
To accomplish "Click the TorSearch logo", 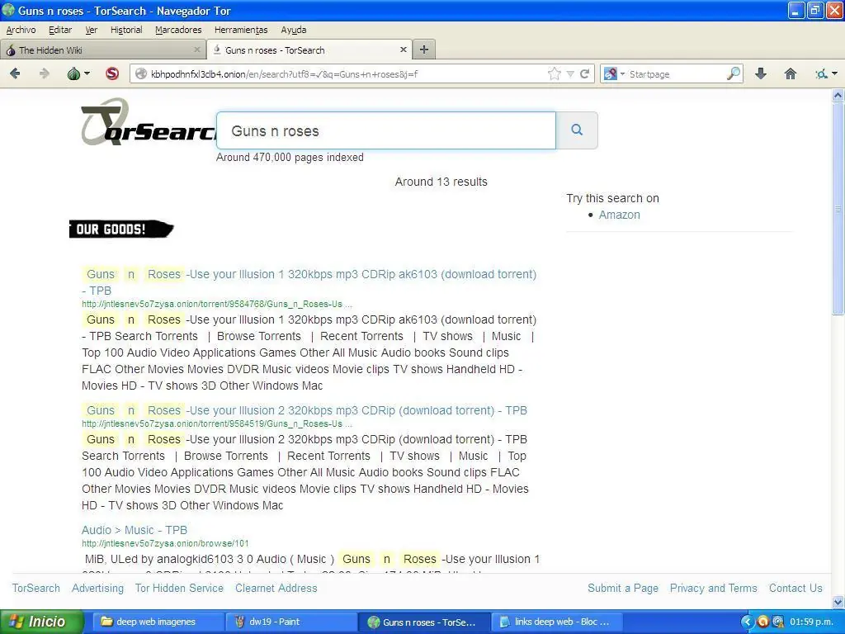I will 148,122.
